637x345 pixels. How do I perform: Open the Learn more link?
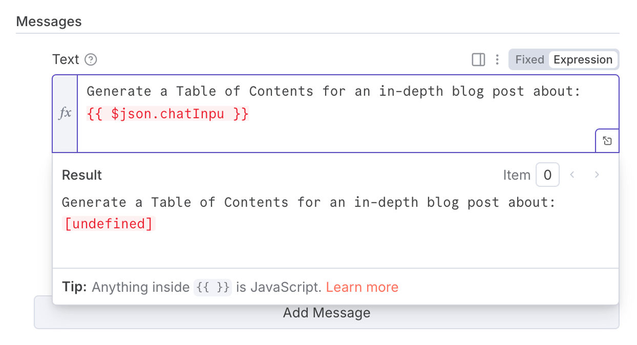(362, 287)
